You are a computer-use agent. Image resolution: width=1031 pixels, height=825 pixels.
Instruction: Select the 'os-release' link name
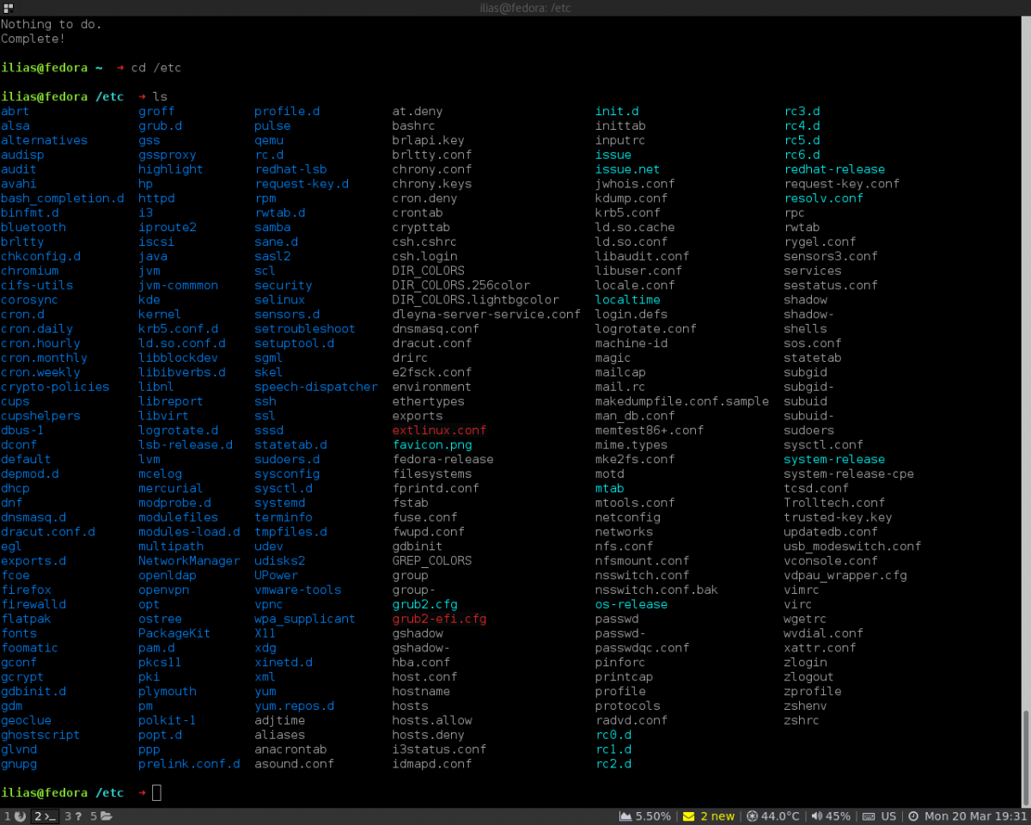(x=631, y=604)
